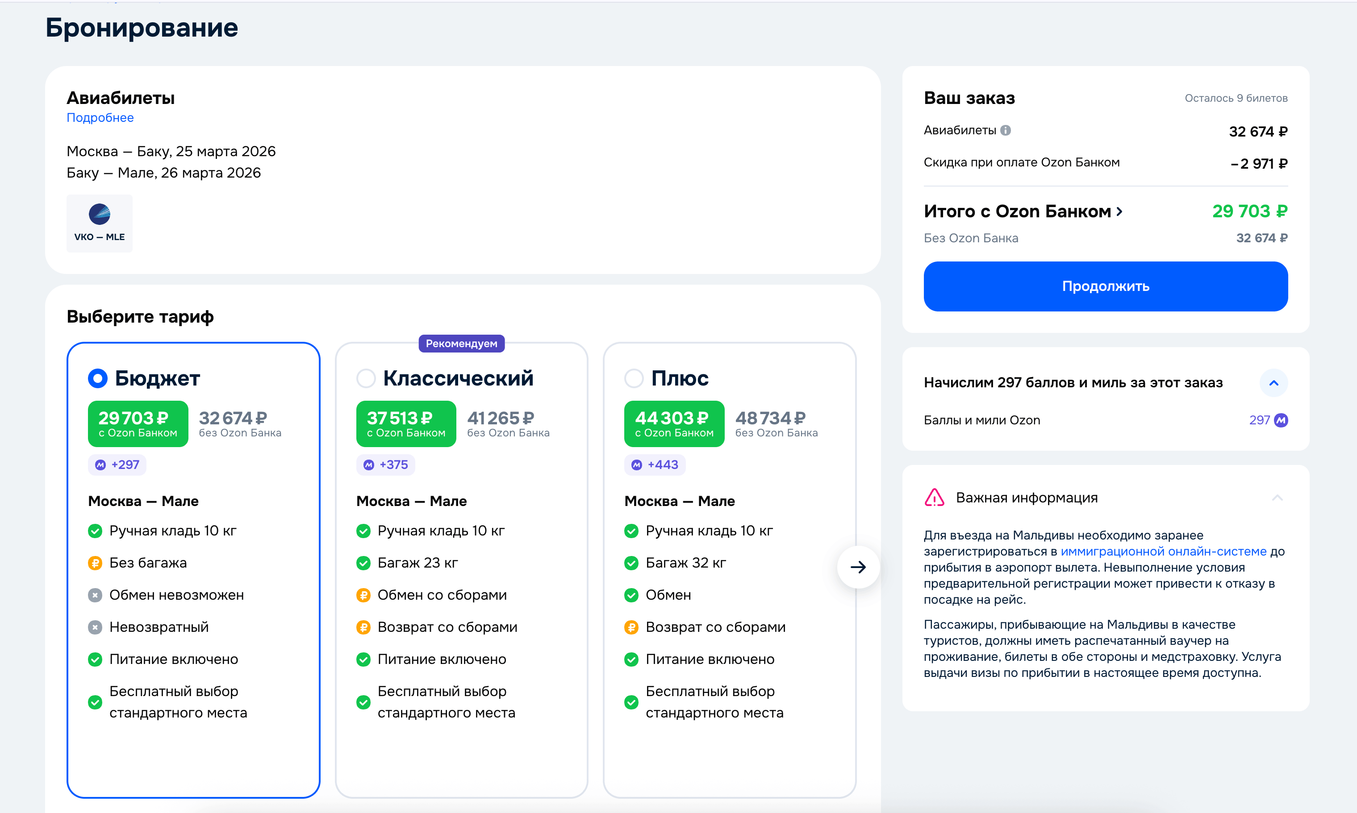Click next tariff arrow button
The image size is (1357, 813).
[x=858, y=567]
